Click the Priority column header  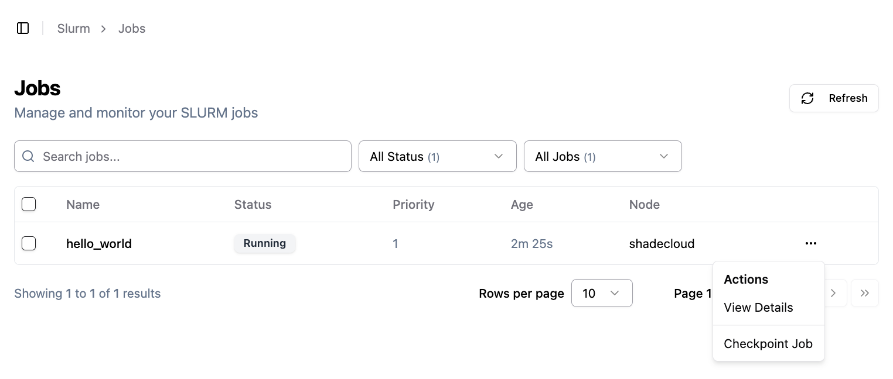click(413, 205)
